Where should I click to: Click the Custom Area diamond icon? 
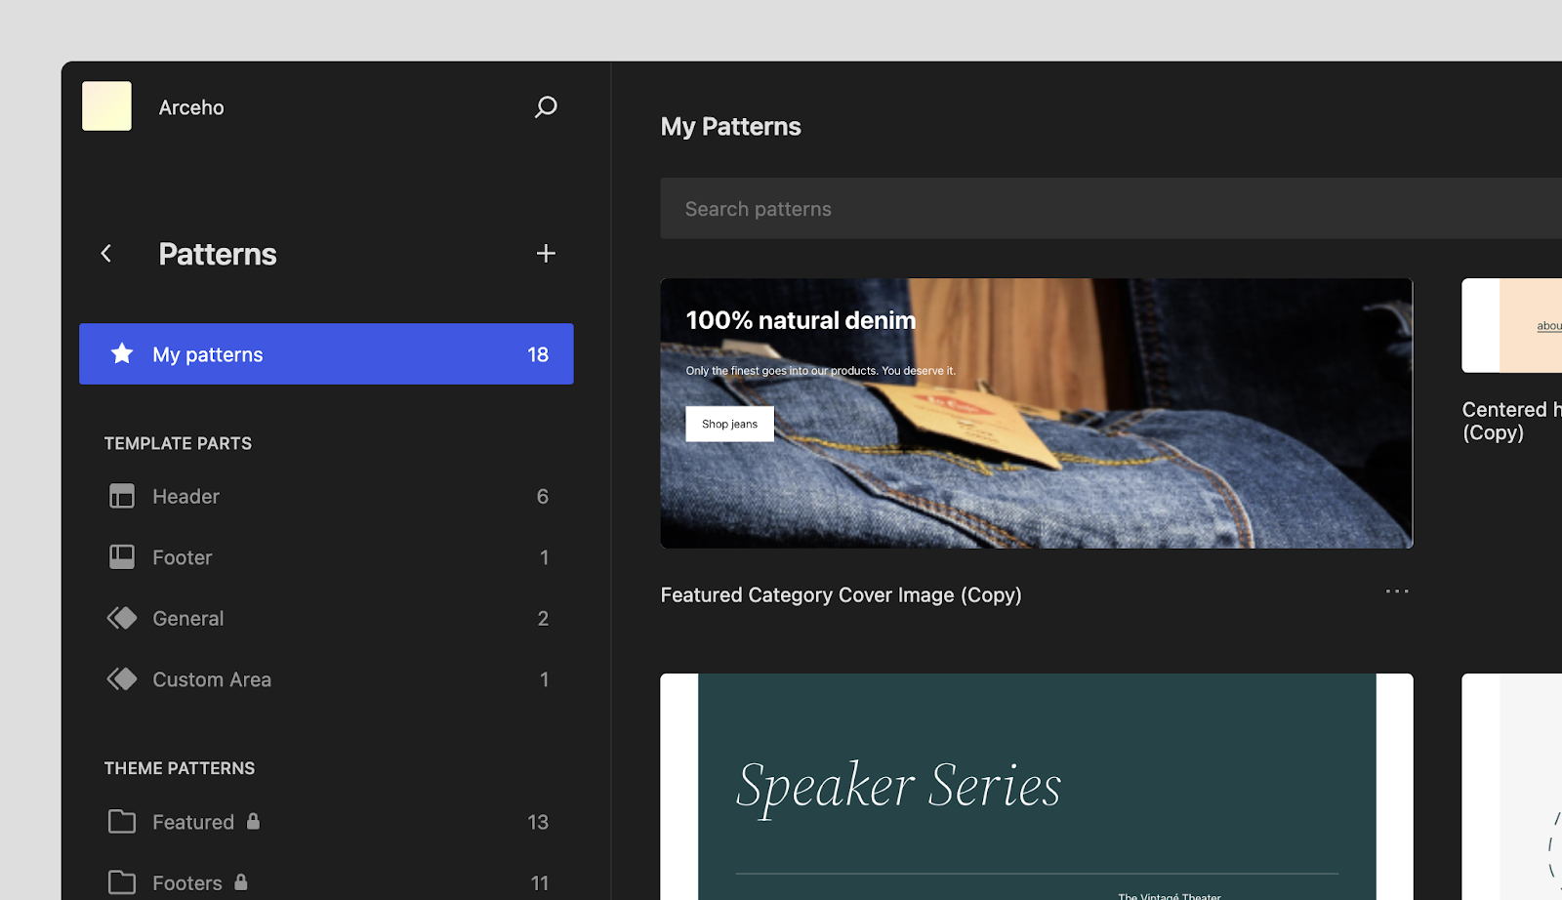[122, 679]
